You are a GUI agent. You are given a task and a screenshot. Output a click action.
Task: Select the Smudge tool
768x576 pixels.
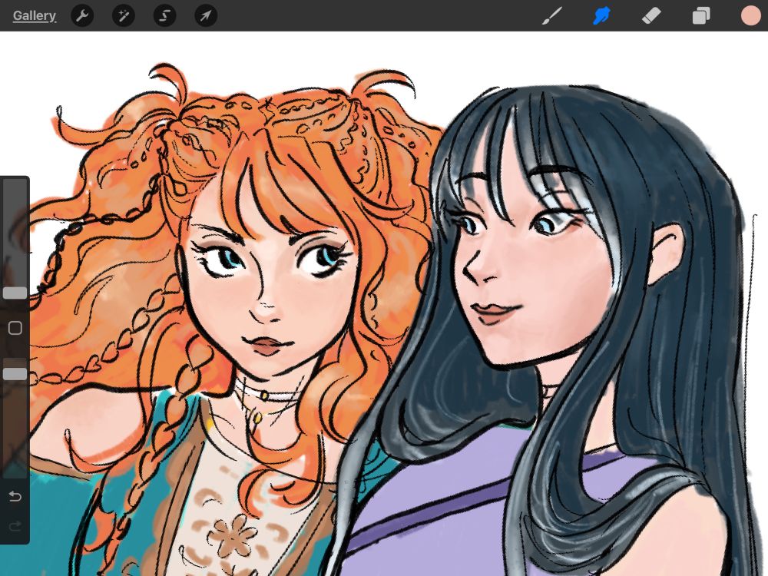pos(602,15)
